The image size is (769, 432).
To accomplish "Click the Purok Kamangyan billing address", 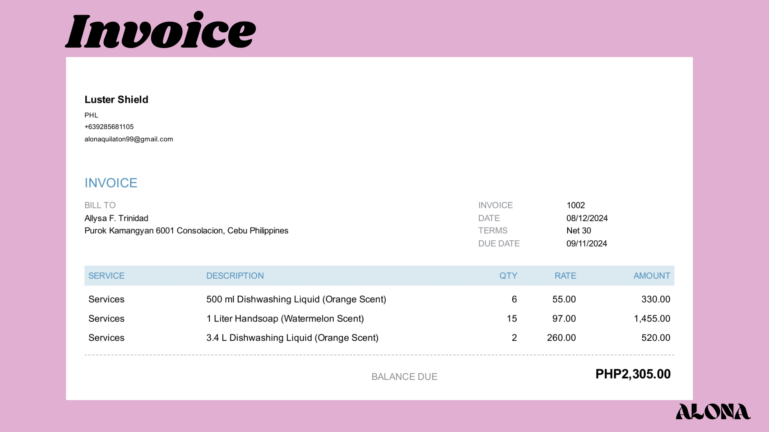I will tap(186, 231).
